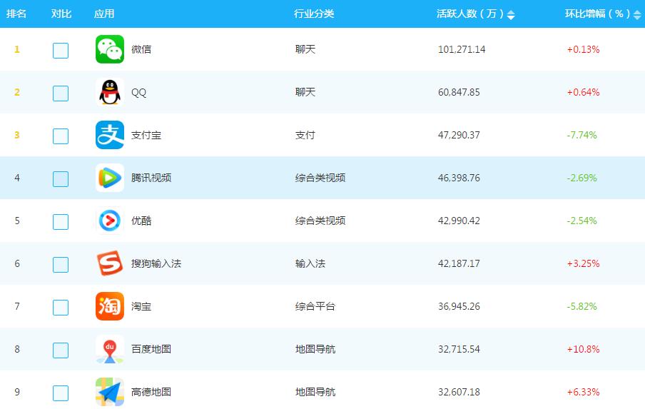Toggle compare checkbox for 腾讯视频
645x409 pixels.
click(61, 179)
